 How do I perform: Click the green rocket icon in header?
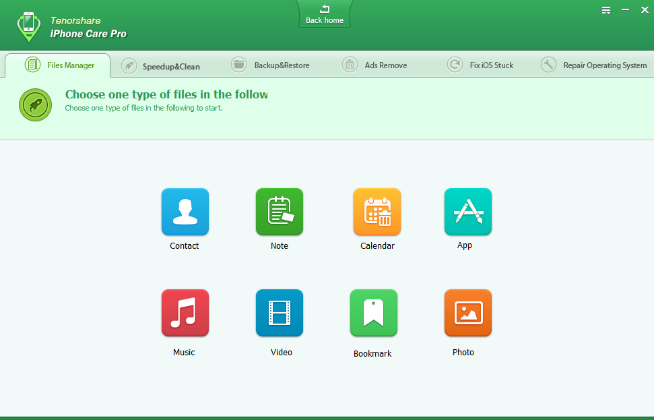(36, 104)
